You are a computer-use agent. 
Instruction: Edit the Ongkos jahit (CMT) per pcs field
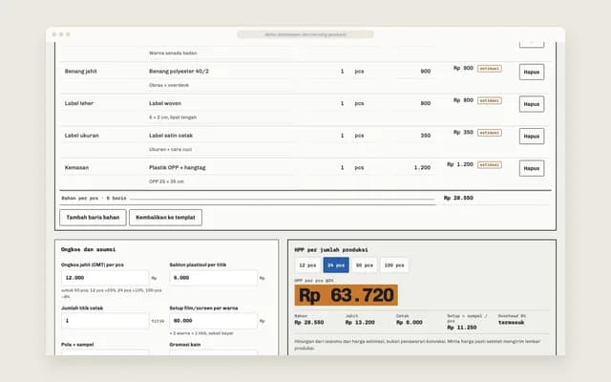(105, 278)
